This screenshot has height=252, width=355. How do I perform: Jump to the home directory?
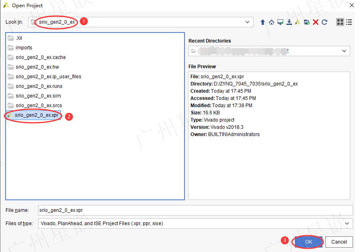[x=272, y=22]
